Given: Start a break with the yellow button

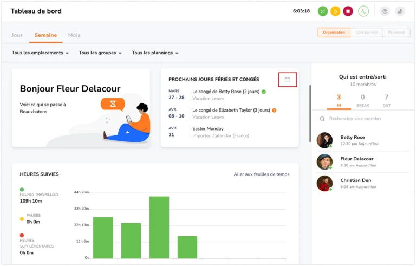Looking at the screenshot, I should click(335, 11).
